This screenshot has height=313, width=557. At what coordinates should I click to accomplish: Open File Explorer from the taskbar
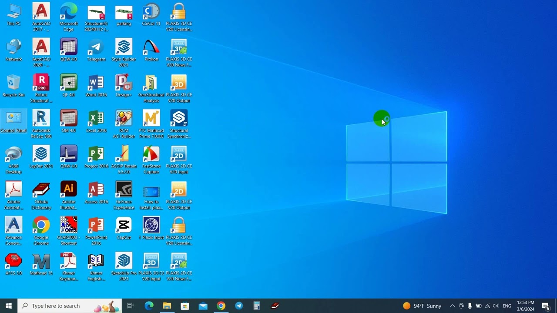[x=167, y=306]
